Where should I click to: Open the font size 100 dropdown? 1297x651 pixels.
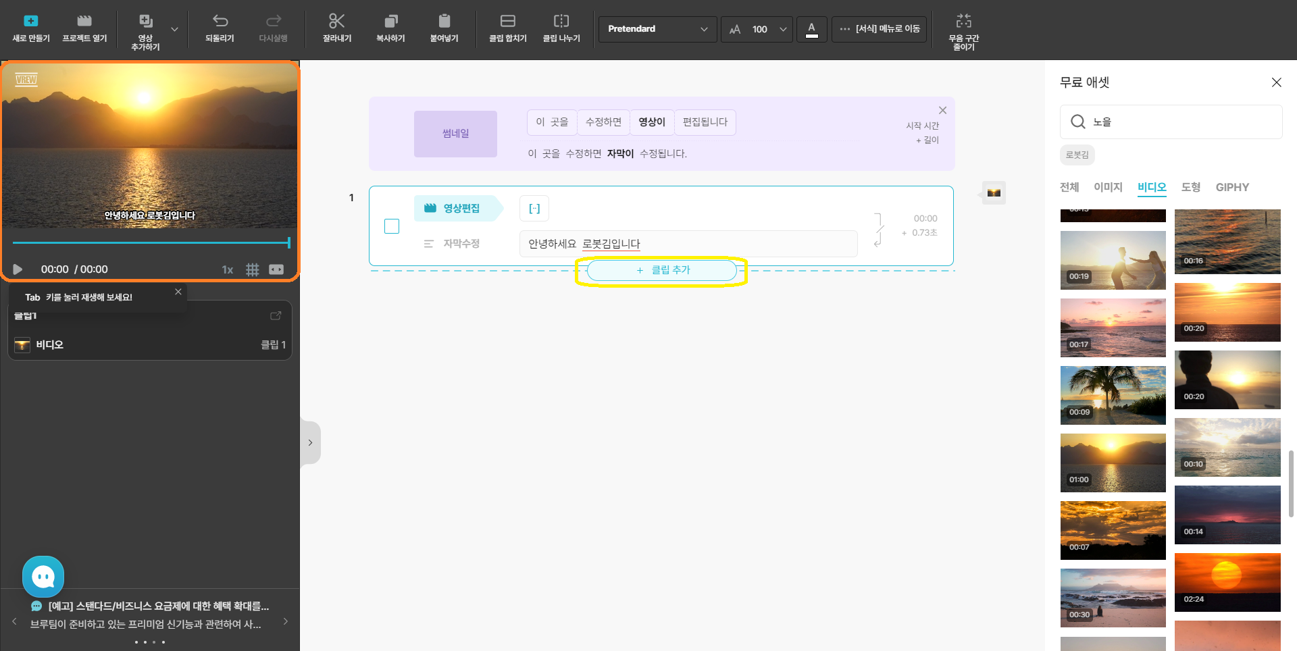tap(757, 29)
